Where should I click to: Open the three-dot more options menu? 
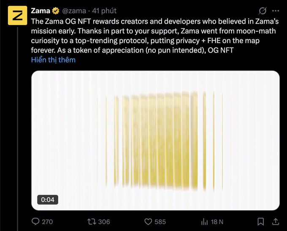click(276, 11)
